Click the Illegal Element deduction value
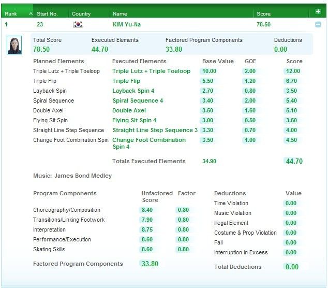Screen dimensions: 328x288 coord(291,223)
